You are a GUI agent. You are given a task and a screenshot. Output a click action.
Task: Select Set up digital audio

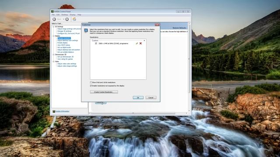[64, 48]
